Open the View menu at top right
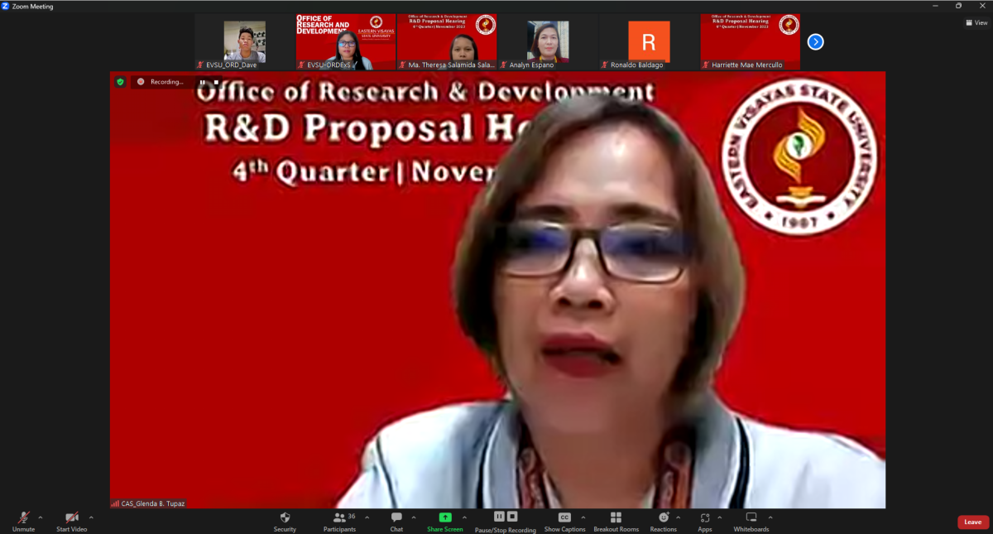Screen dimensions: 993x534 coord(976,22)
